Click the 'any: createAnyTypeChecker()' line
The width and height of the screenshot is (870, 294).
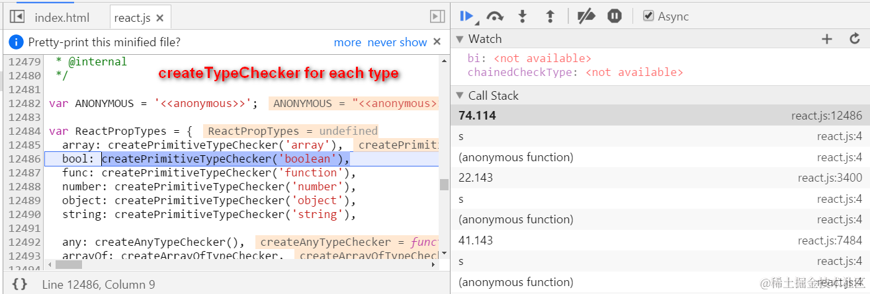153,242
